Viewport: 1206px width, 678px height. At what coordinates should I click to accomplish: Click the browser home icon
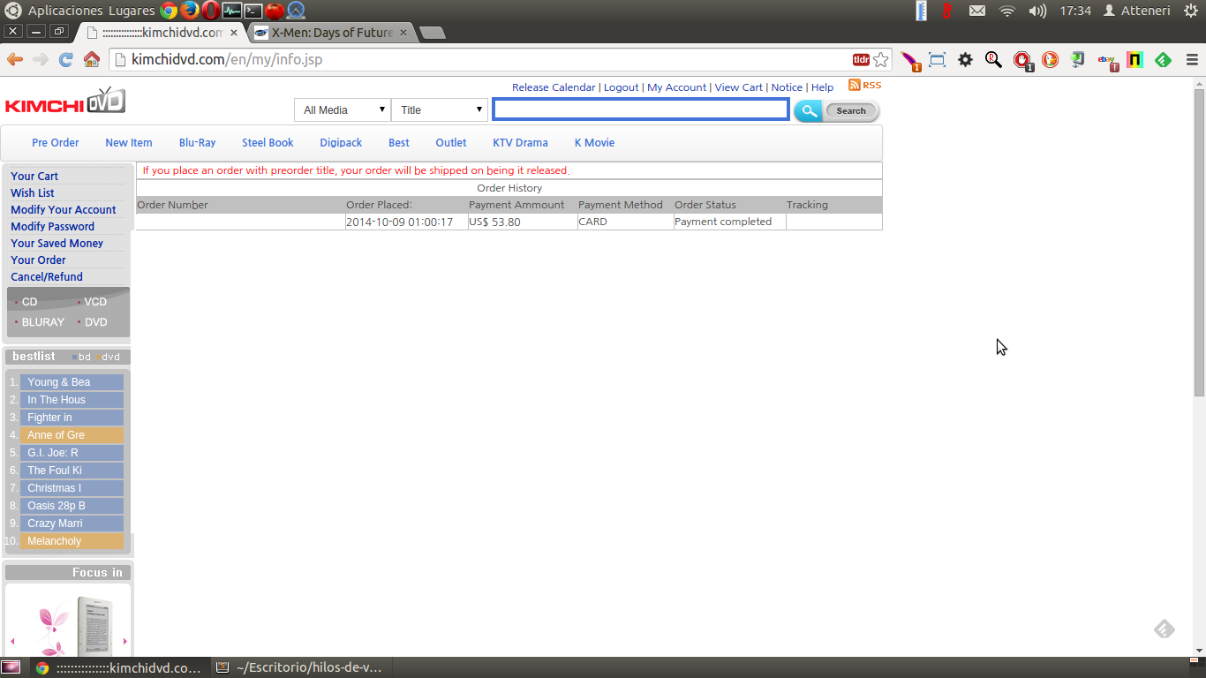[x=92, y=60]
